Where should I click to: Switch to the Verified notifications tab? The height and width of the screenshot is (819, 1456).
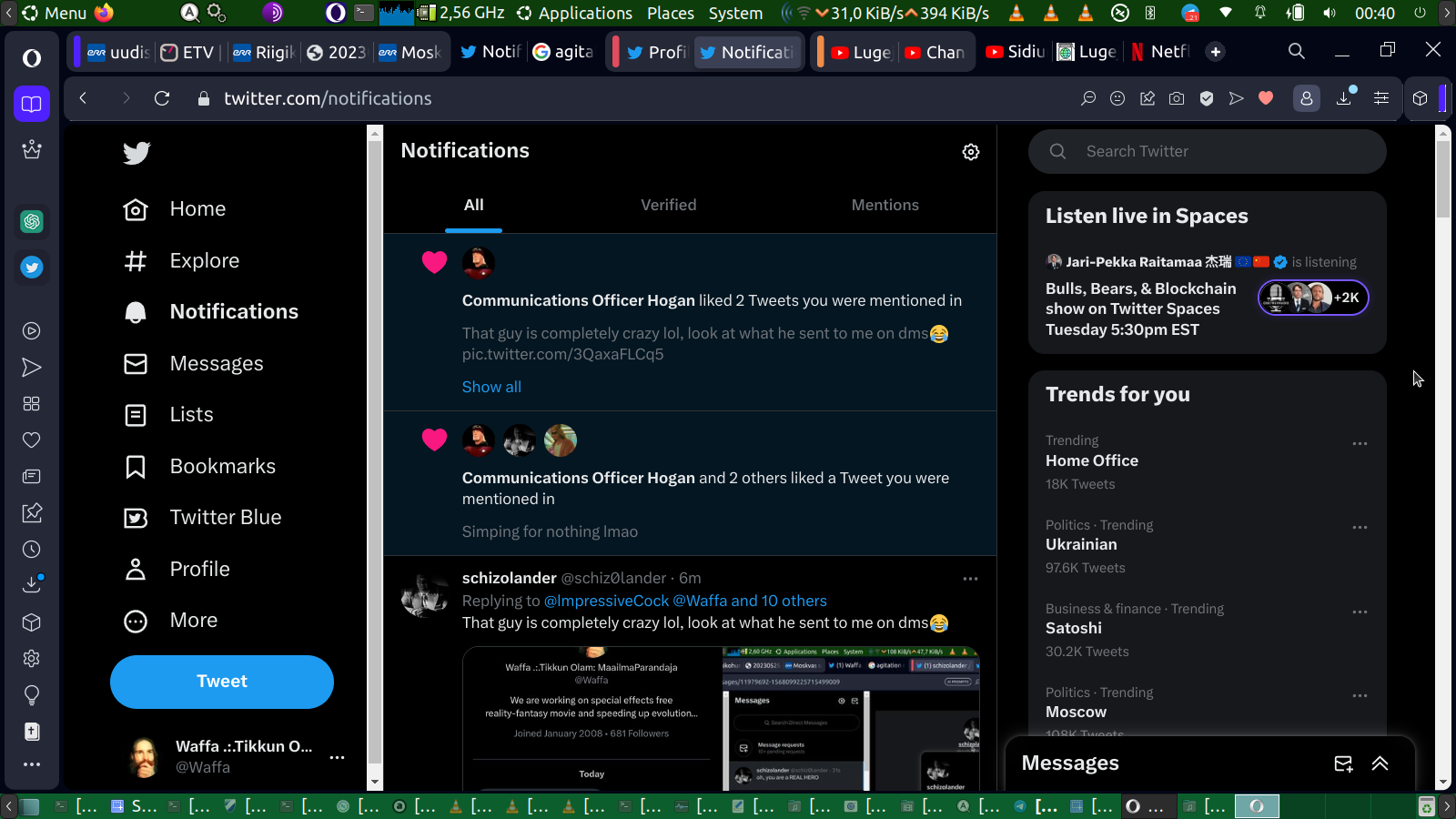coord(669,206)
